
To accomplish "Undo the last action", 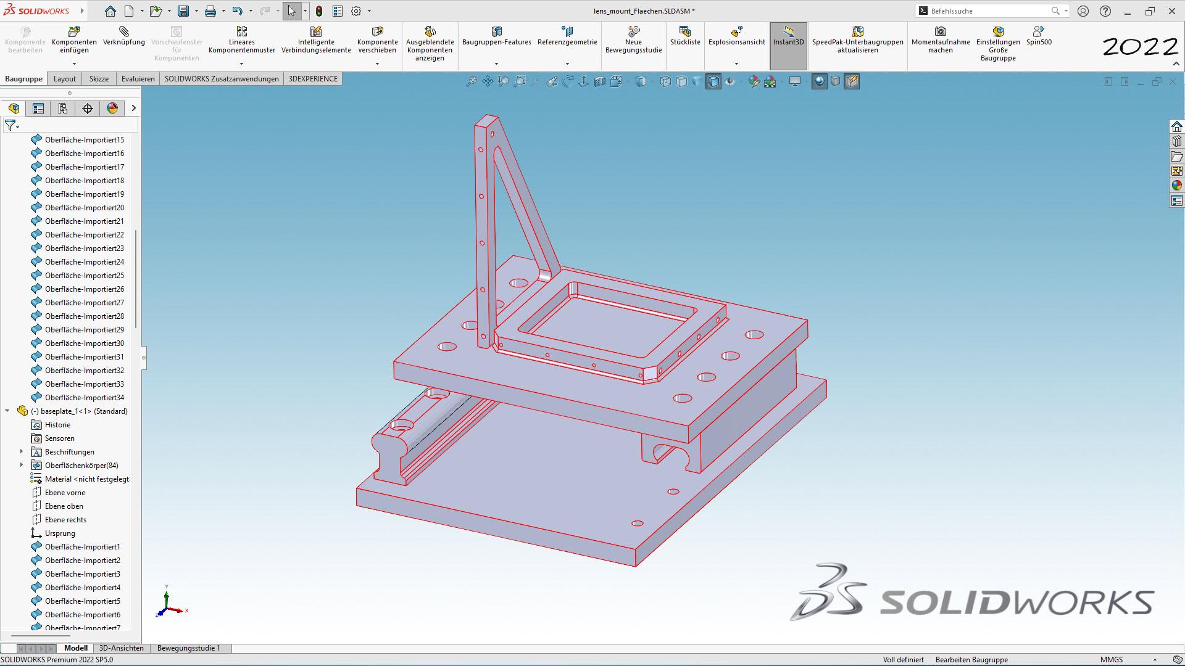I will click(237, 11).
